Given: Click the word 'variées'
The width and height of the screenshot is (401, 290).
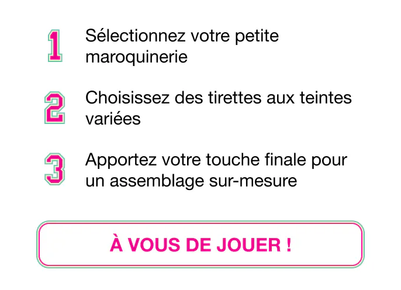Looking at the screenshot, I should pos(113,119).
